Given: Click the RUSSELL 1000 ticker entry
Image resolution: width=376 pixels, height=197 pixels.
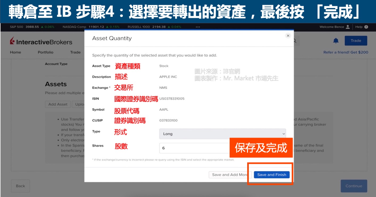Looking at the screenshot, I should [154, 27].
